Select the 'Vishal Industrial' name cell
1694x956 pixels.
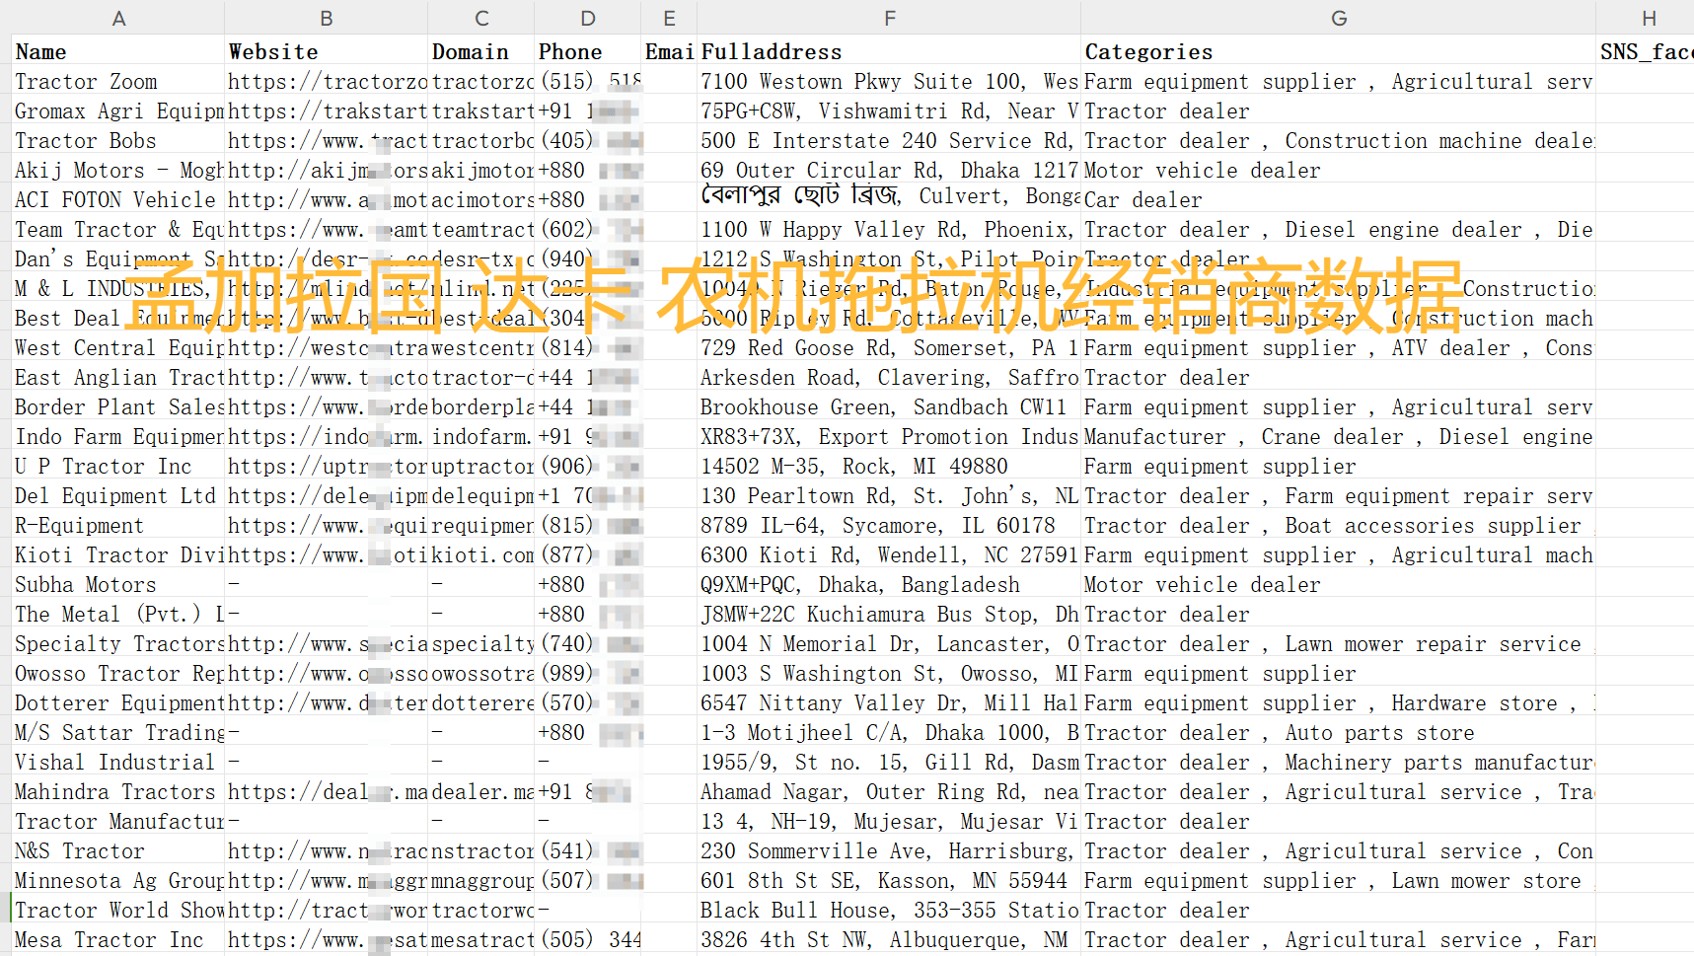118,762
